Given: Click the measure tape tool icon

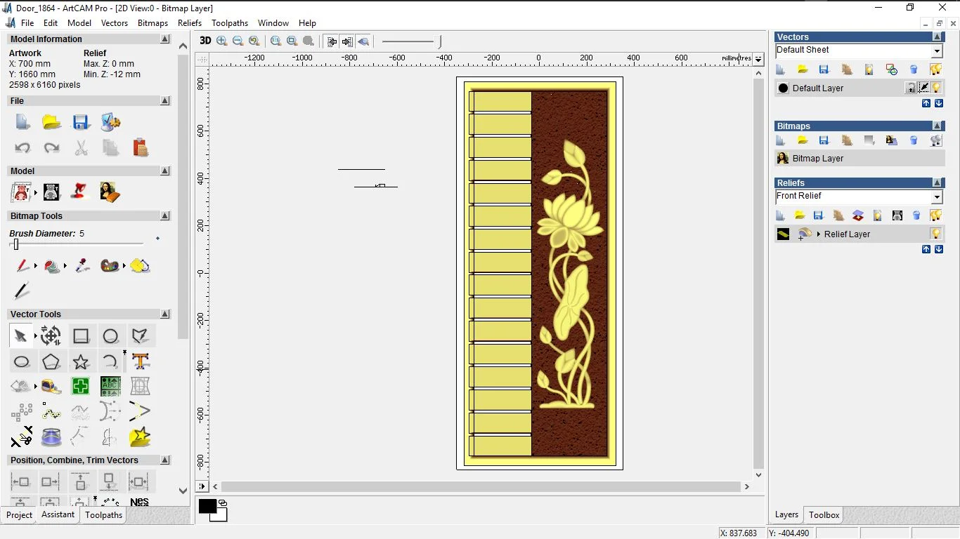Looking at the screenshot, I should tap(51, 386).
